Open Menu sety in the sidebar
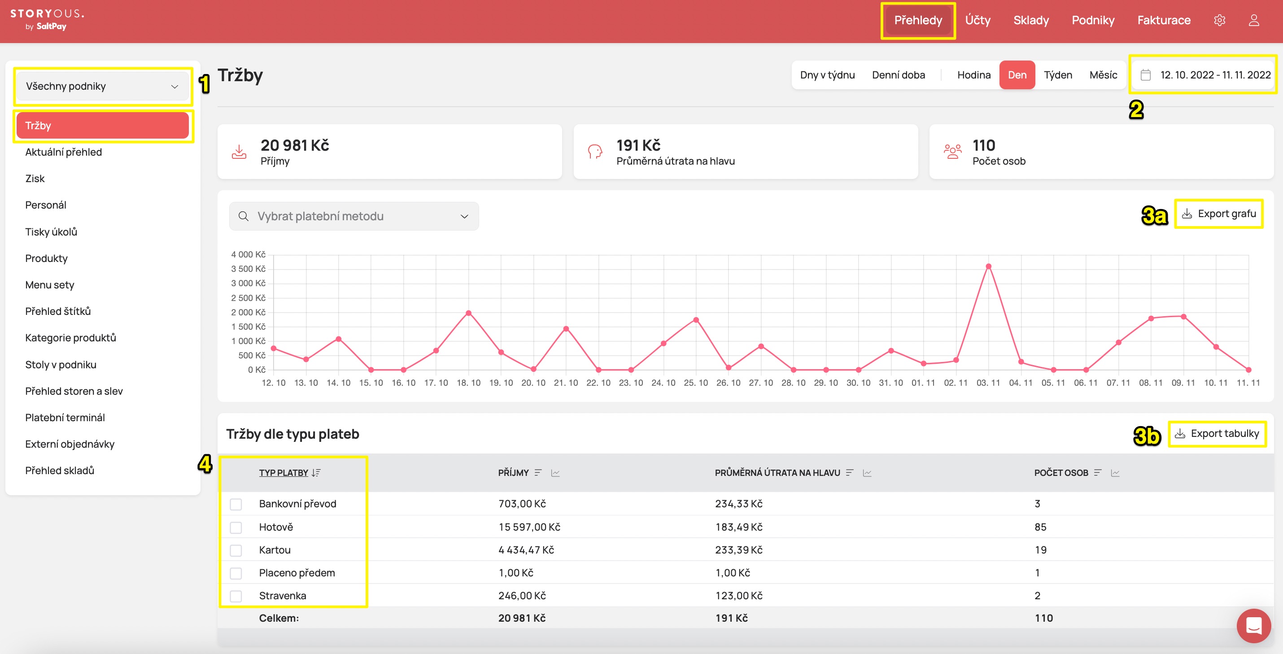Image resolution: width=1283 pixels, height=654 pixels. [49, 285]
